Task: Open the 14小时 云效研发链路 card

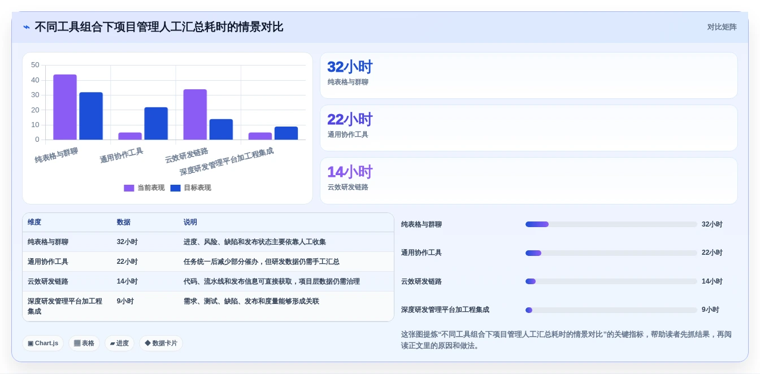Action: point(528,181)
